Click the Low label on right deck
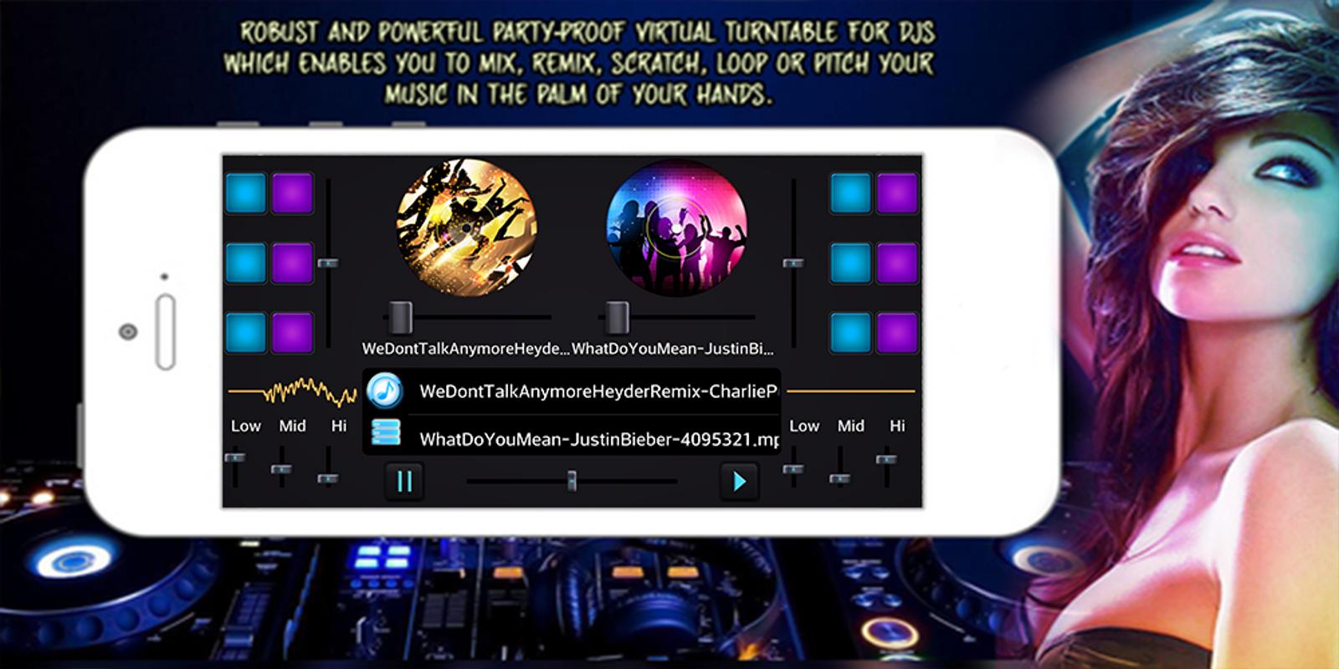 click(804, 426)
